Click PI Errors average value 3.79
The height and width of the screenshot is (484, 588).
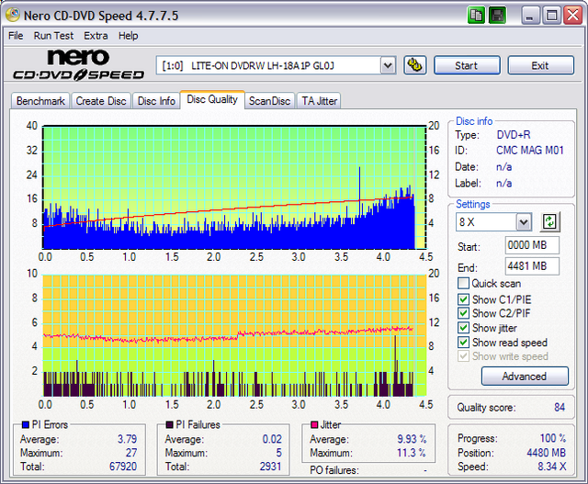127,439
